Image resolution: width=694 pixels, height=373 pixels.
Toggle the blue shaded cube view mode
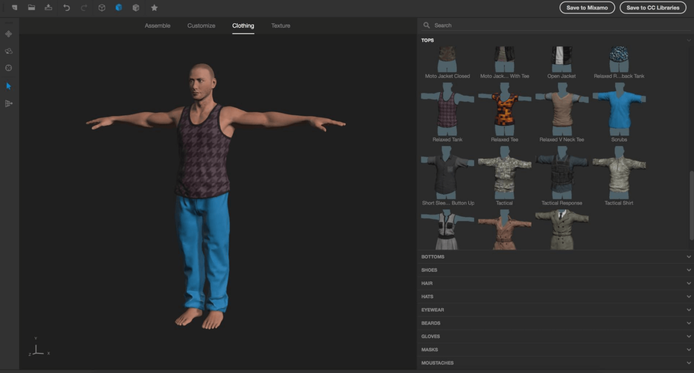118,8
